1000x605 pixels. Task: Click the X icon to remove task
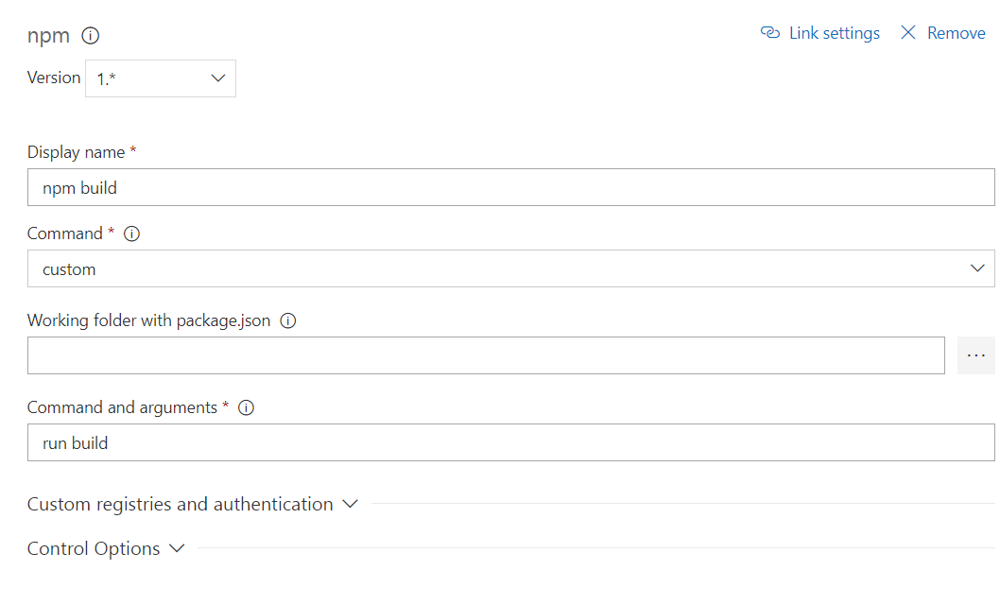click(x=908, y=33)
